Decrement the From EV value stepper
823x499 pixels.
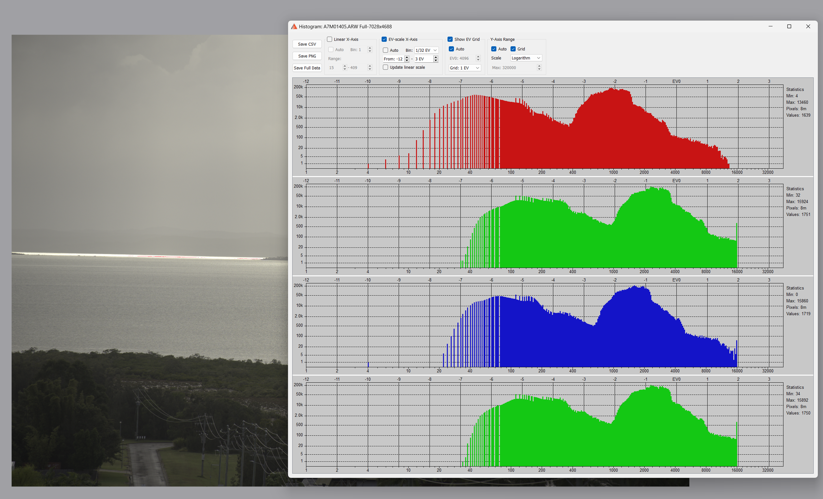pos(407,60)
